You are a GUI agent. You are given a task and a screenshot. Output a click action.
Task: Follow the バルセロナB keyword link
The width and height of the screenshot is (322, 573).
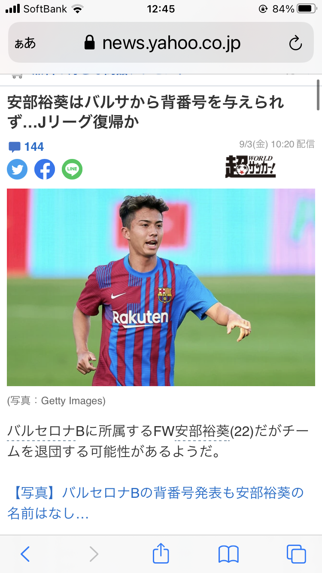[41, 431]
